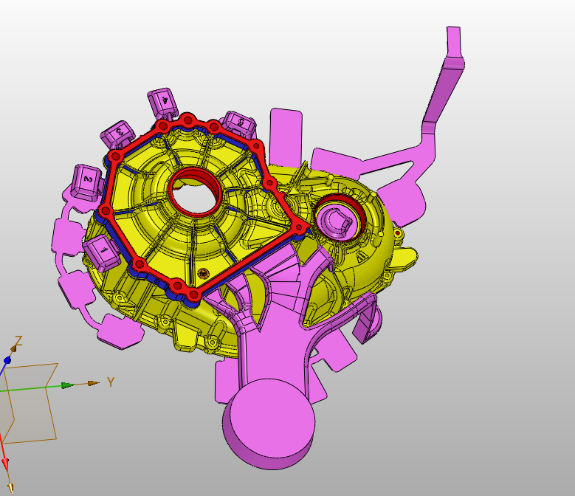Pick the topmost red flange bolt hole
This screenshot has width=575, height=496.
point(188,120)
